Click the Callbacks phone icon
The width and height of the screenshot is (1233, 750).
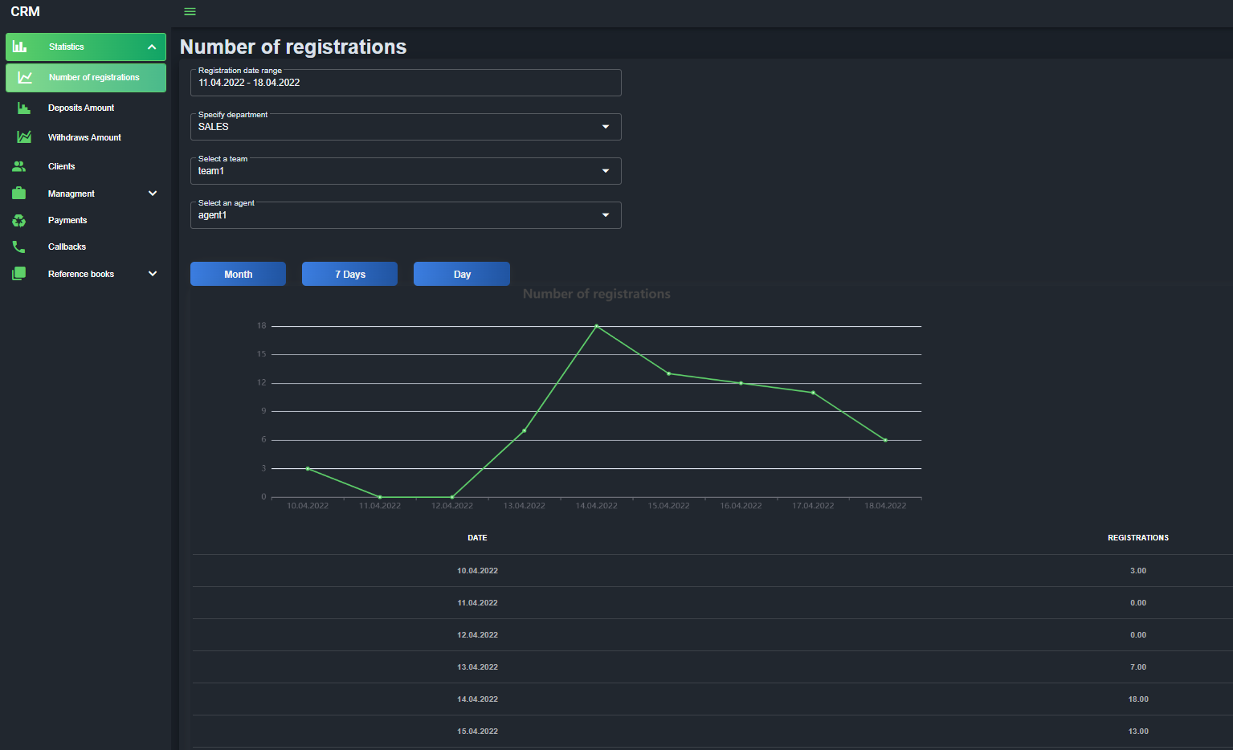(x=19, y=247)
